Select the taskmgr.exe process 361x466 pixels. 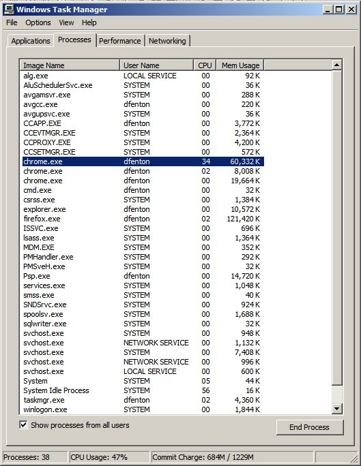143,400
